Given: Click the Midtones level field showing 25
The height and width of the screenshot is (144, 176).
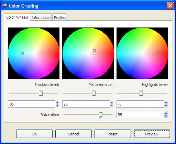Looking at the screenshot, I should [x=86, y=104].
